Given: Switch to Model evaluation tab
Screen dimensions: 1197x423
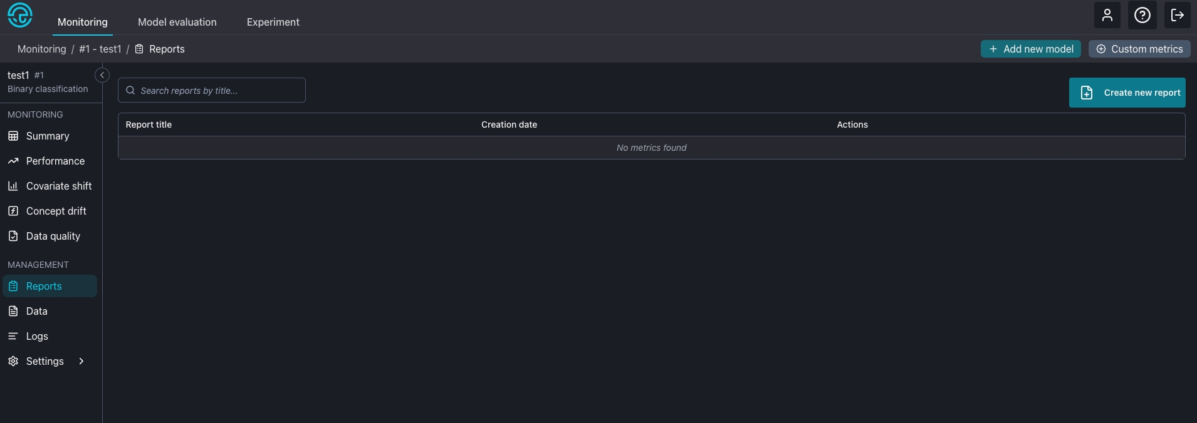Looking at the screenshot, I should (x=177, y=22).
